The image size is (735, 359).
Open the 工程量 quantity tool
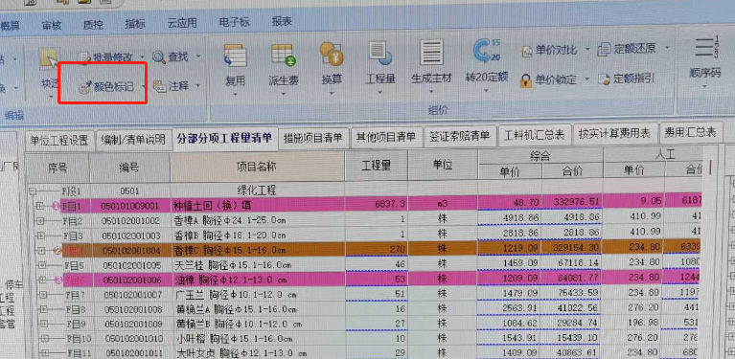pyautogui.click(x=380, y=54)
